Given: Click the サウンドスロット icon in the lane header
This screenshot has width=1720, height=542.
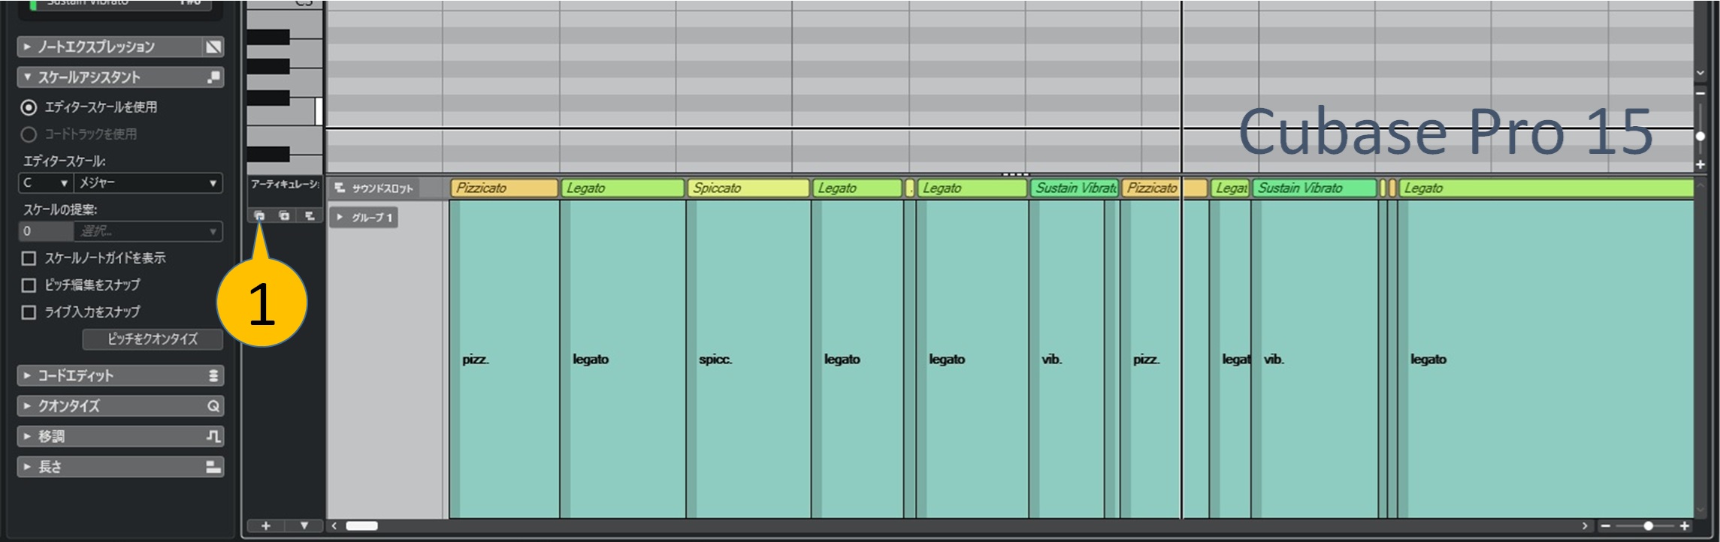Looking at the screenshot, I should [340, 188].
